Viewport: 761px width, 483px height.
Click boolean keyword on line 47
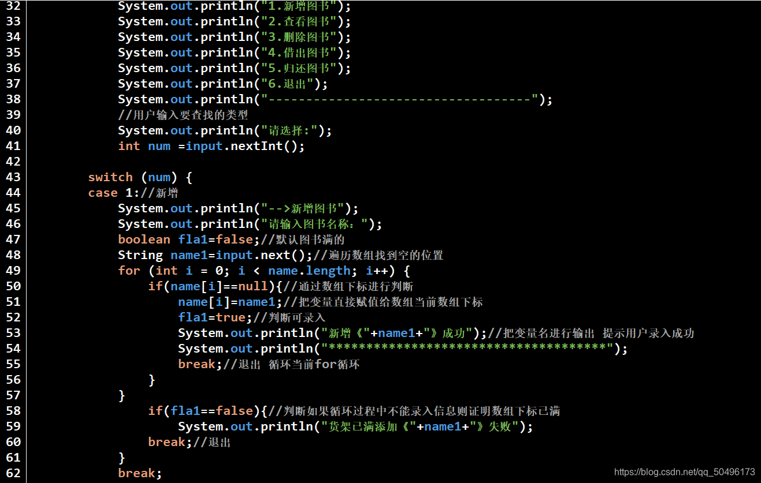click(144, 239)
